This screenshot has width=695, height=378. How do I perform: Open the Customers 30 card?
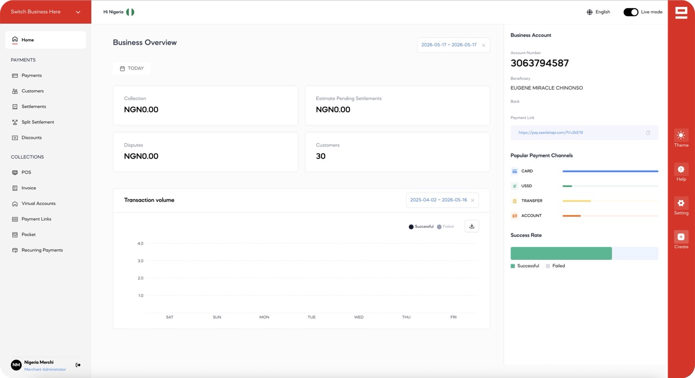[x=397, y=152]
